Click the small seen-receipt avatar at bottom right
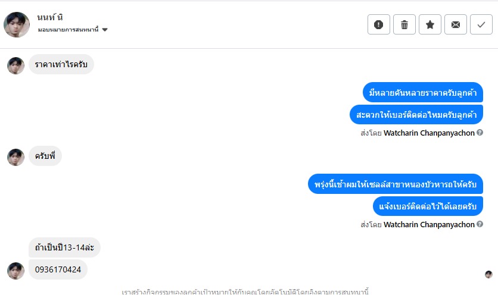 tap(488, 274)
